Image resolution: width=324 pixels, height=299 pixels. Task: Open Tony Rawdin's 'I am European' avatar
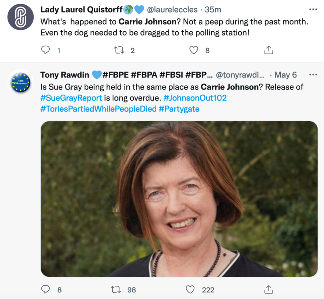(21, 83)
